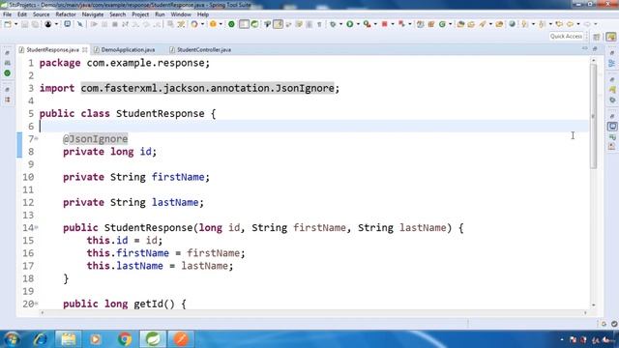Switch to StudentController.java tab
This screenshot has height=348, width=619.
[200, 49]
